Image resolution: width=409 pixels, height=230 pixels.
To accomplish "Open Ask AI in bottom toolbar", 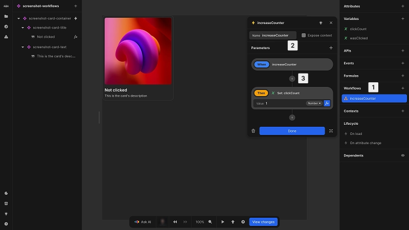I will [143, 222].
